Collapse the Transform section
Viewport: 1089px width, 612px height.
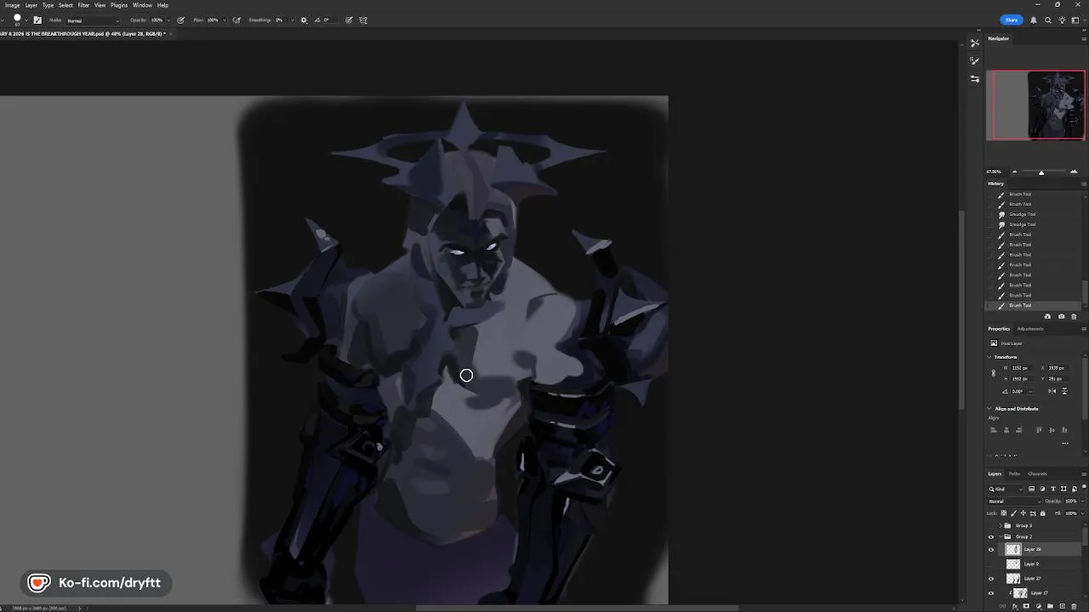(x=989, y=357)
